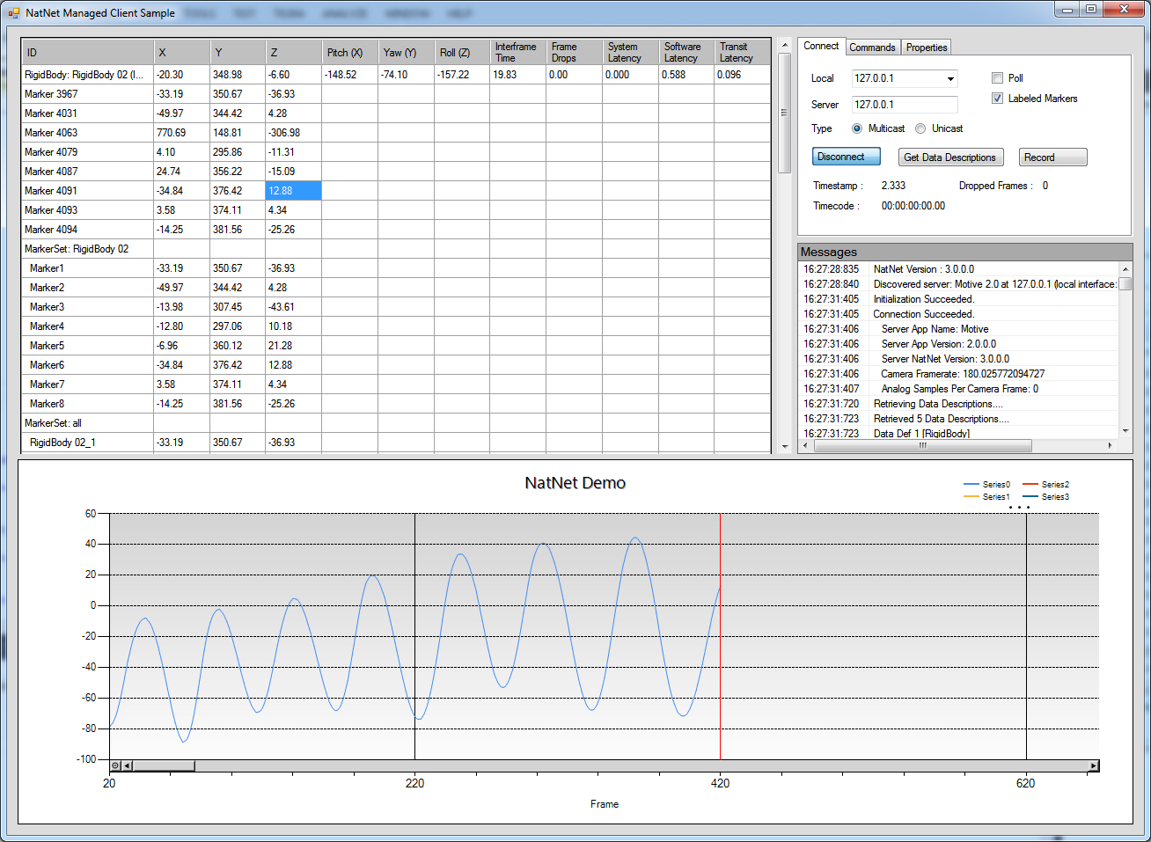Click the chart zoom reset icon

click(x=115, y=765)
